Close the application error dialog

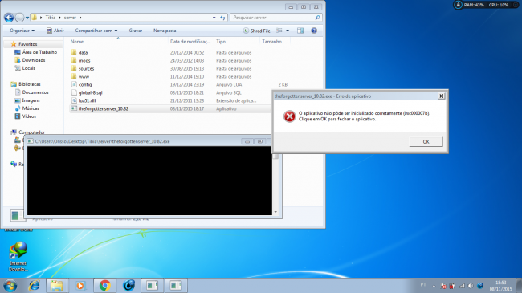441,96
